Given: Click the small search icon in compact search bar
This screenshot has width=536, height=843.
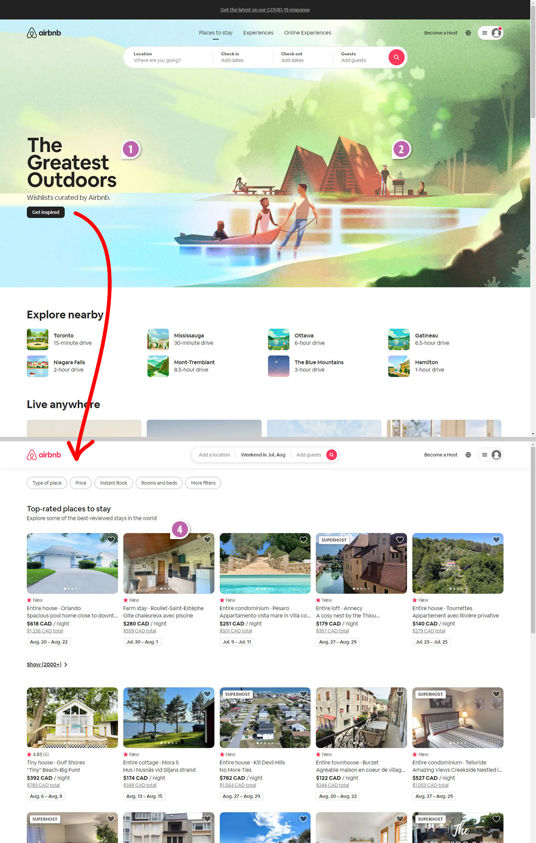Looking at the screenshot, I should tap(331, 455).
